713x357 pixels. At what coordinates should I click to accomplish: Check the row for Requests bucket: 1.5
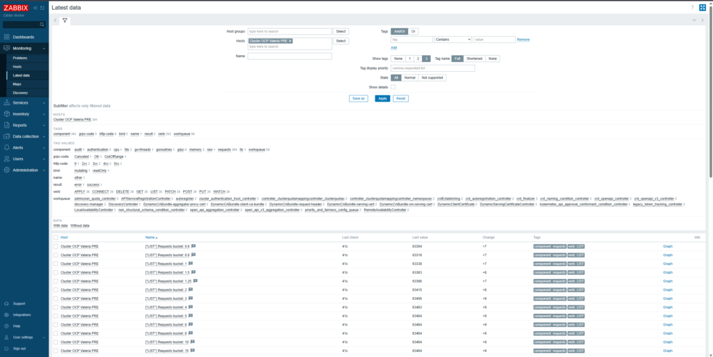click(x=56, y=272)
